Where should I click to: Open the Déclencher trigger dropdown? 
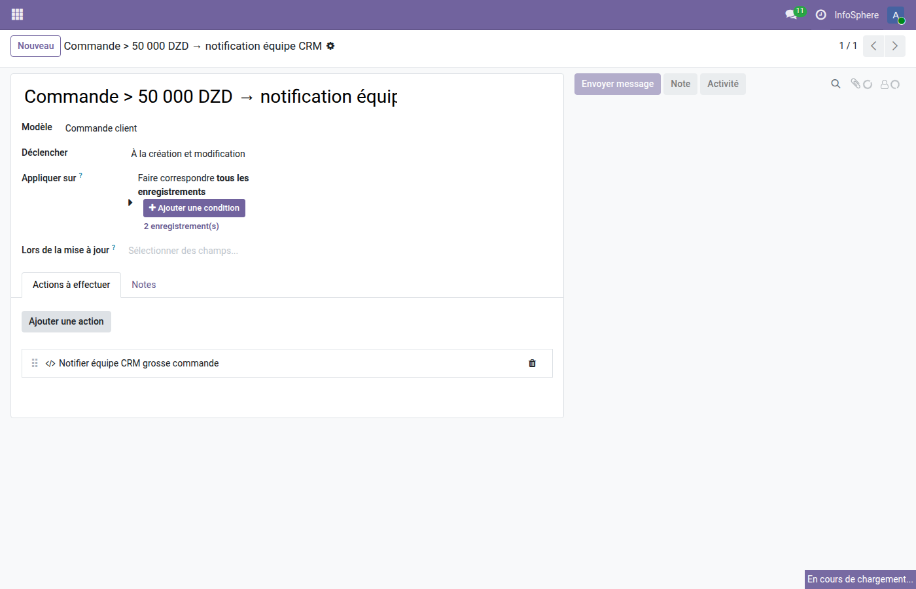click(x=188, y=154)
